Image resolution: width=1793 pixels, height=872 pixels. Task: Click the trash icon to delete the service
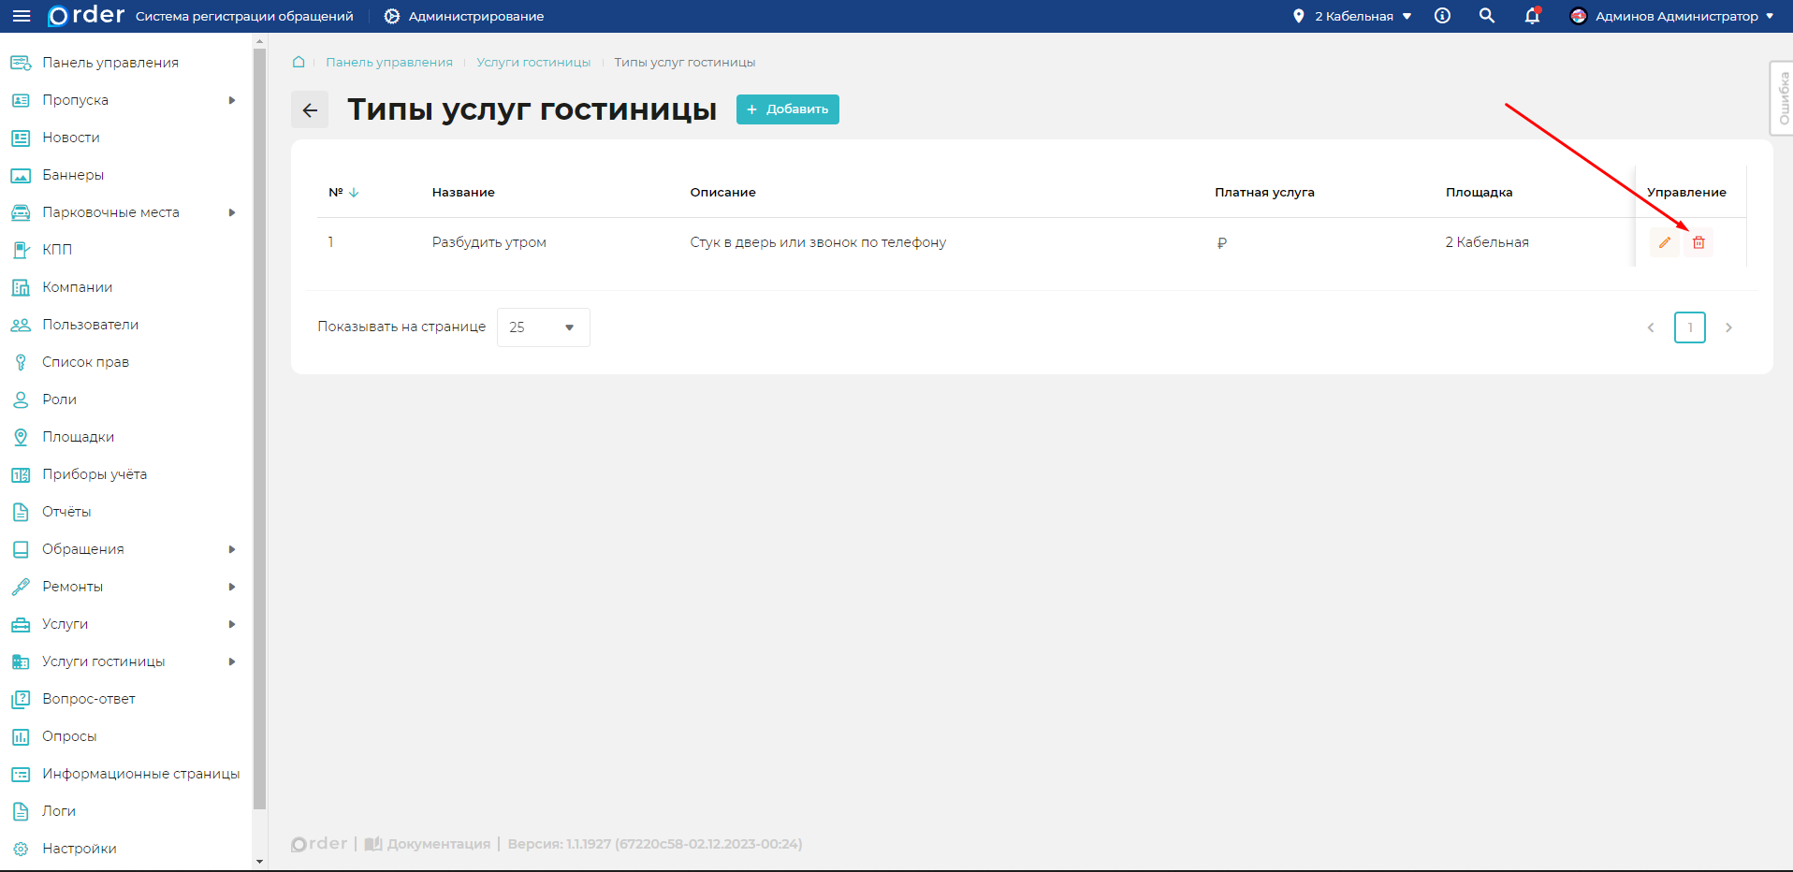click(1699, 242)
